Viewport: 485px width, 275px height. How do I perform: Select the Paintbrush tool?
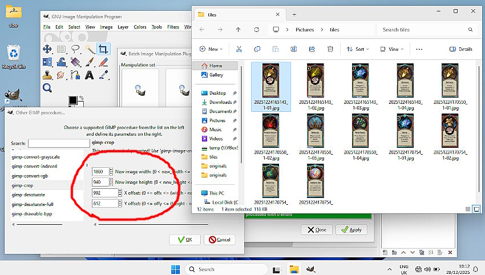pos(90,62)
